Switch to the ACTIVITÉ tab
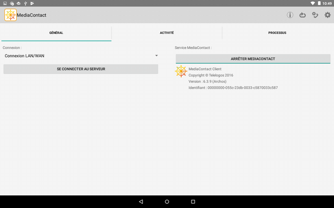Viewport: 334px width, 208px height. [167, 32]
